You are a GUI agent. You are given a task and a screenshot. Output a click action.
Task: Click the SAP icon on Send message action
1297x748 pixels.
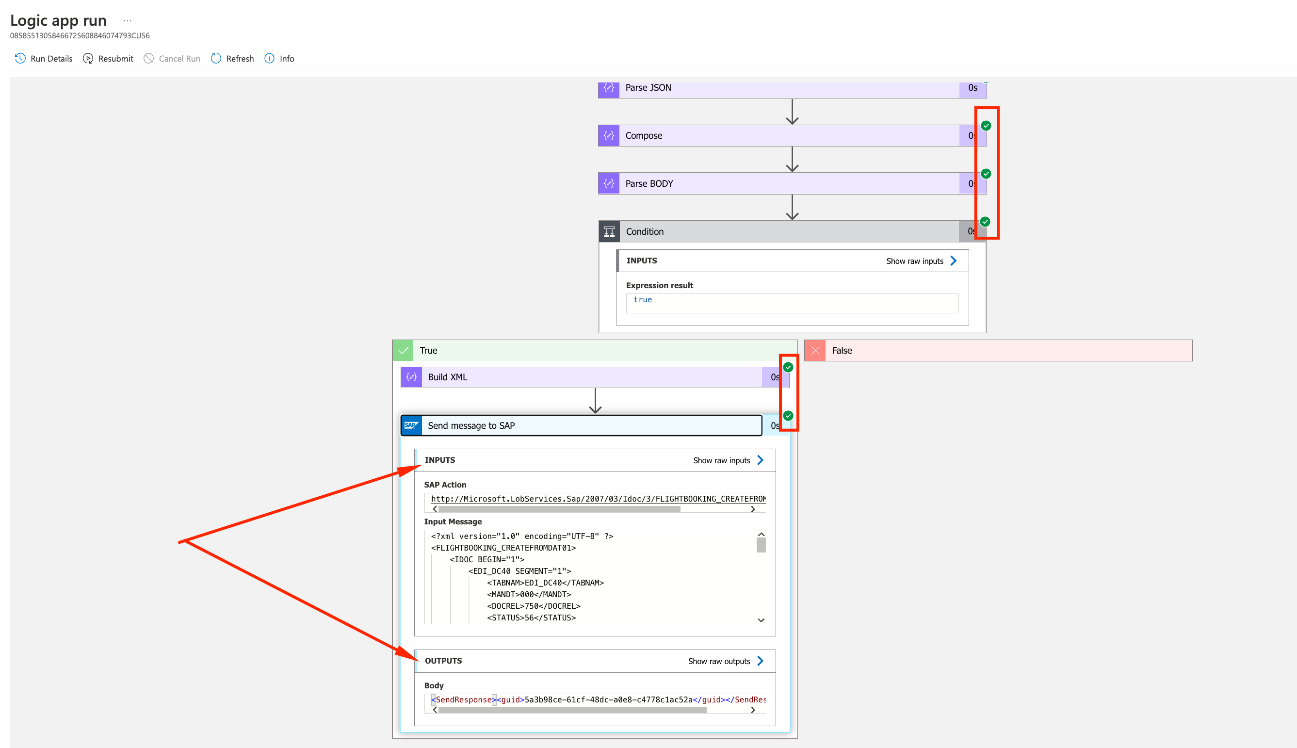click(411, 425)
